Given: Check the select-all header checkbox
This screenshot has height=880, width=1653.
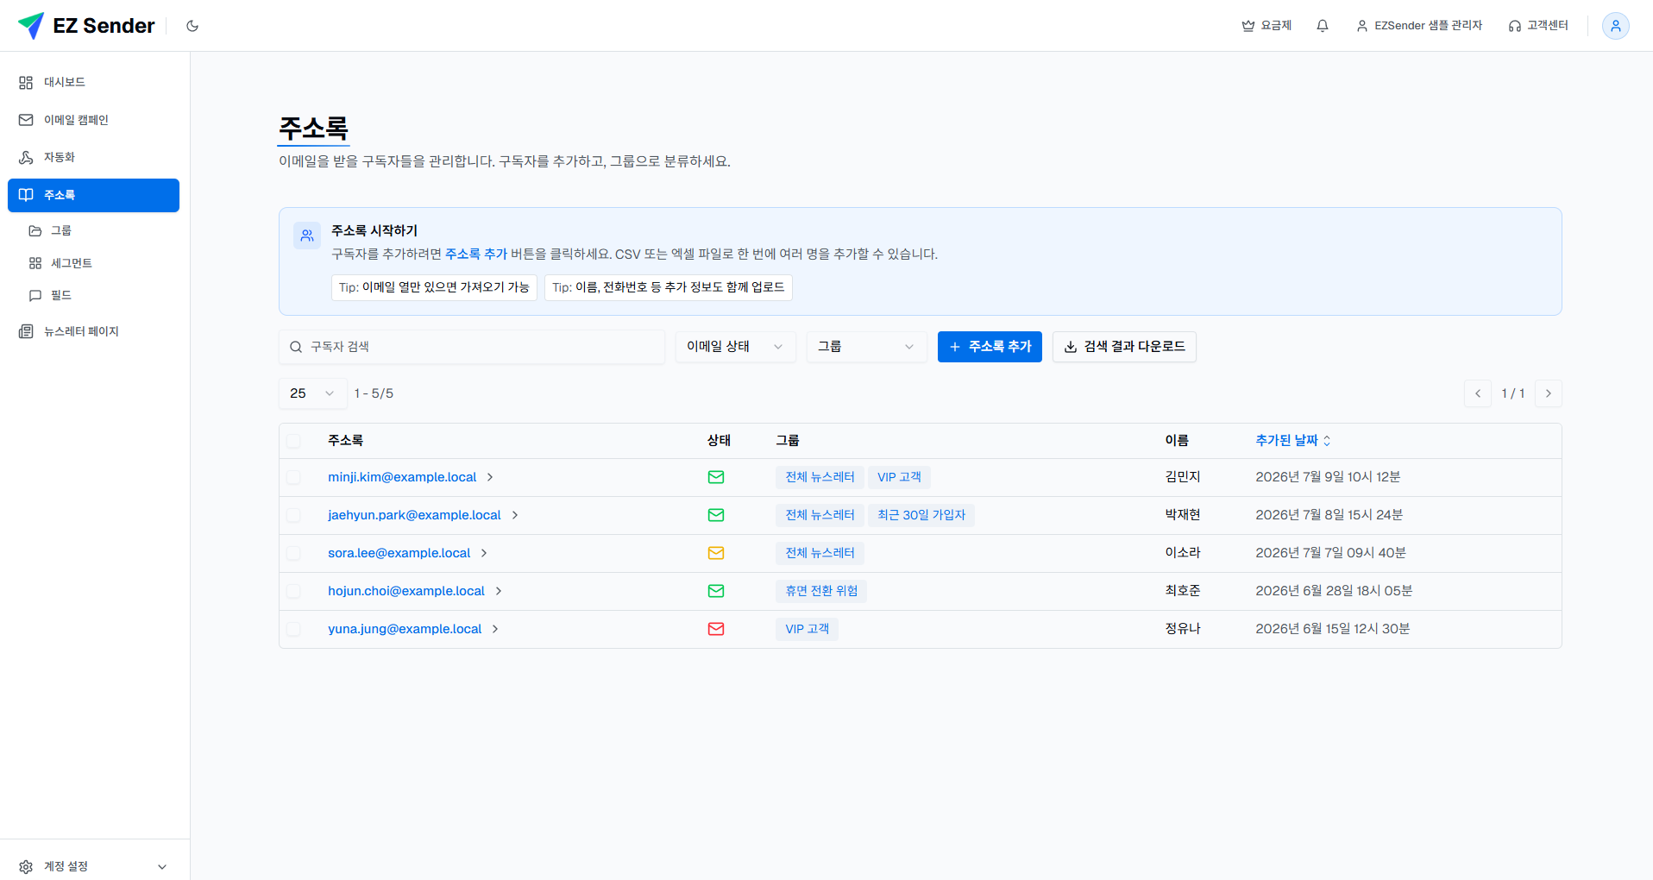Looking at the screenshot, I should (x=293, y=441).
